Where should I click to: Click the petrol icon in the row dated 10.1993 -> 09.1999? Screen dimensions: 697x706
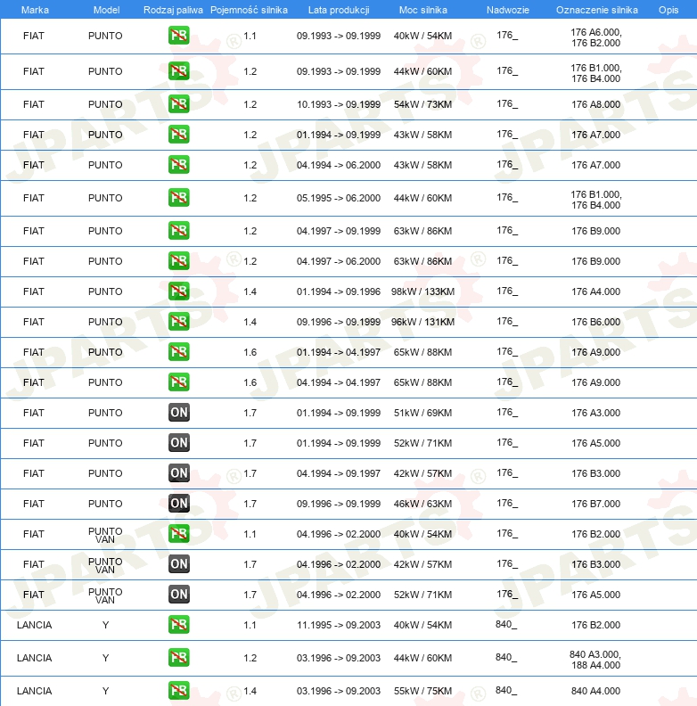click(179, 104)
